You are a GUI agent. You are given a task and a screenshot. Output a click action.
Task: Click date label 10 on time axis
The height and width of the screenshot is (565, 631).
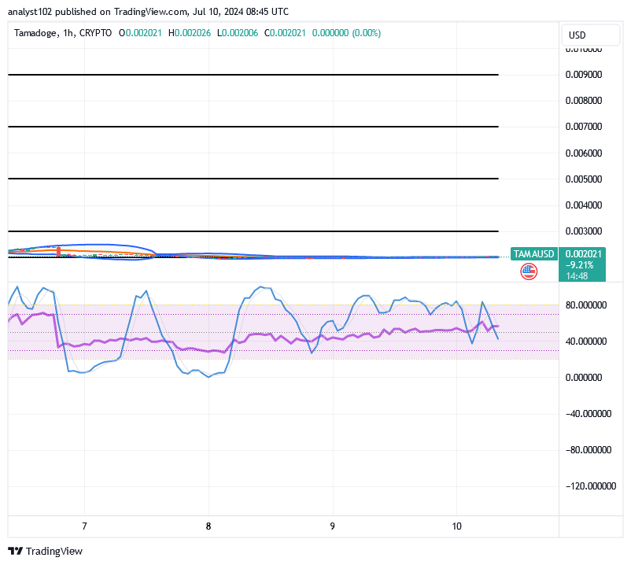pyautogui.click(x=457, y=526)
